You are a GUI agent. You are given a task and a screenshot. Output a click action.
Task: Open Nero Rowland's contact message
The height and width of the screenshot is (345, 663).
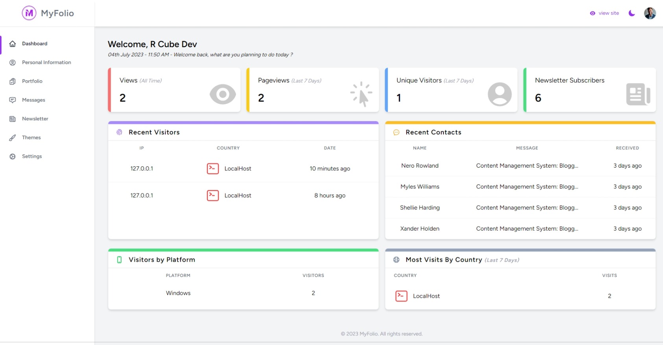pos(527,166)
